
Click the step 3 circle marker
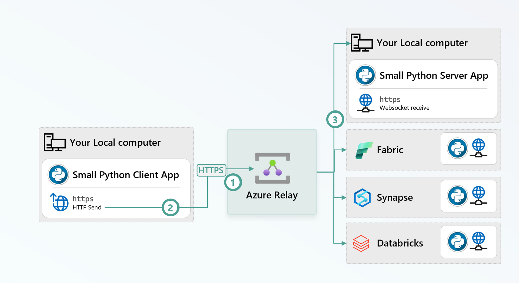point(335,119)
